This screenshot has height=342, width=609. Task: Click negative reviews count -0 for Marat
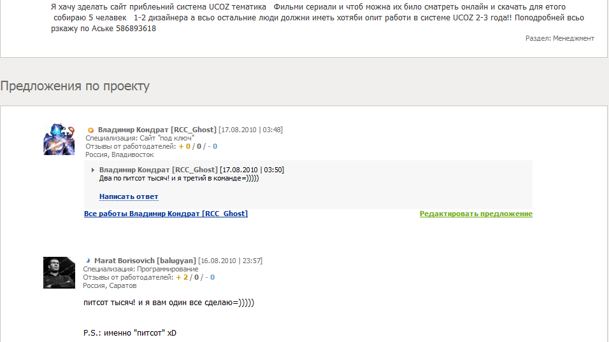pos(210,277)
